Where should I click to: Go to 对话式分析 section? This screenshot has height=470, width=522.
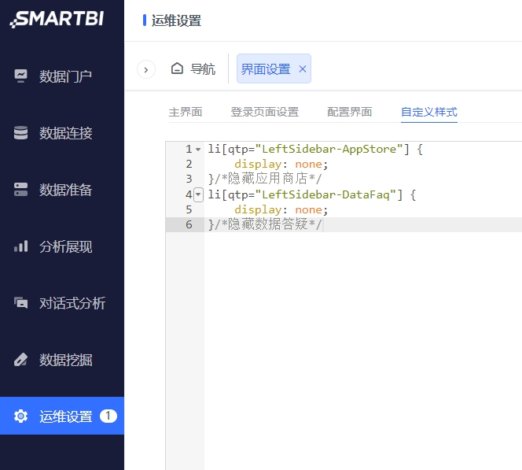(x=62, y=303)
